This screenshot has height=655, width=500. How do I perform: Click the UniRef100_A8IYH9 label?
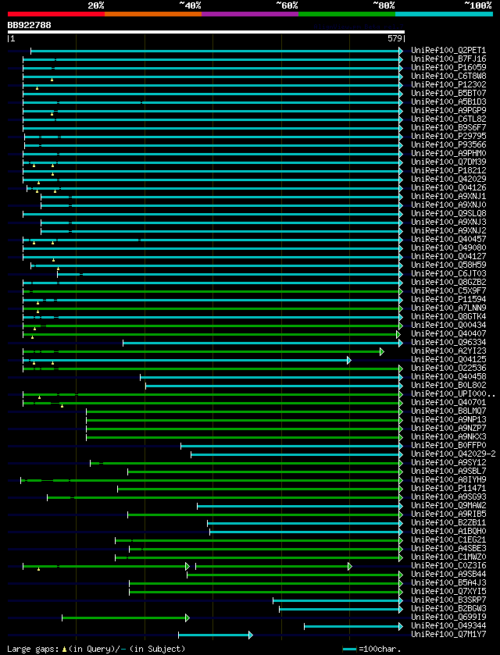[448, 479]
